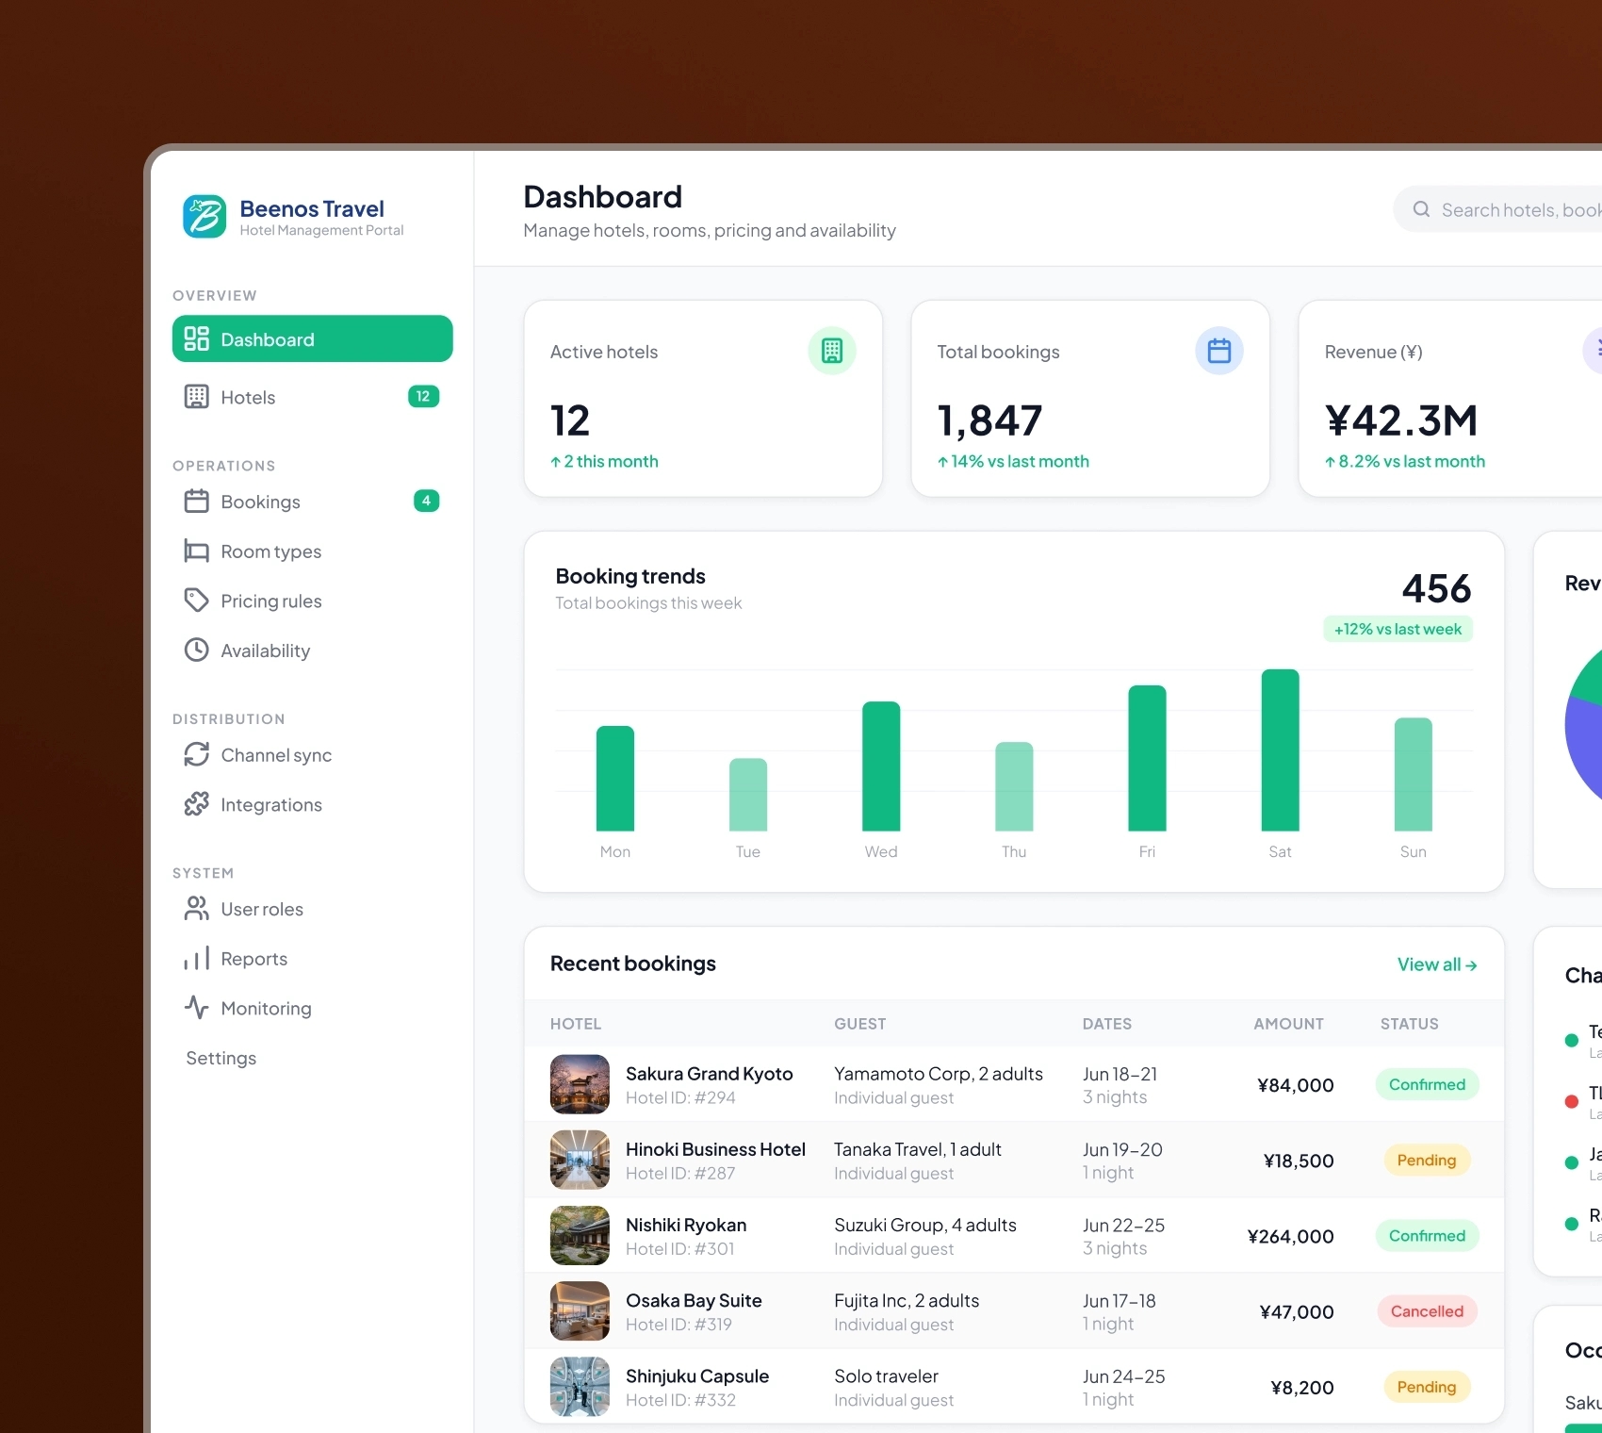This screenshot has width=1602, height=1433.
Task: Open the Nishiki Ryokan hotel thumbnail
Action: tap(580, 1235)
